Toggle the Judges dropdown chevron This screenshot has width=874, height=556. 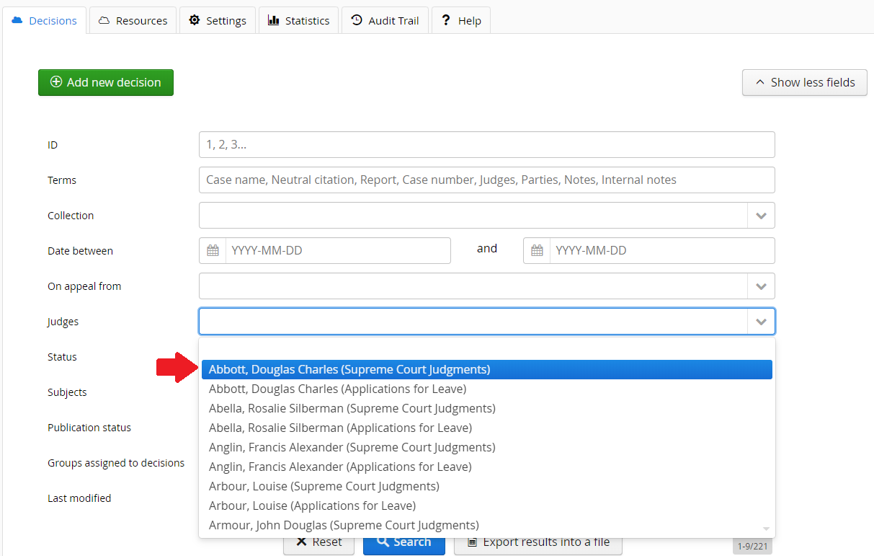tap(761, 322)
